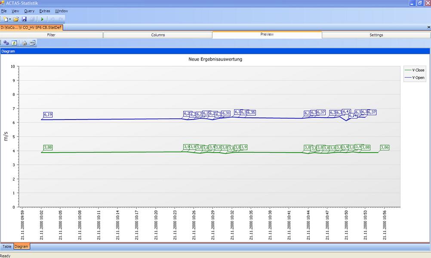This screenshot has width=431, height=258.
Task: Open the Extras menu
Action: (45, 11)
